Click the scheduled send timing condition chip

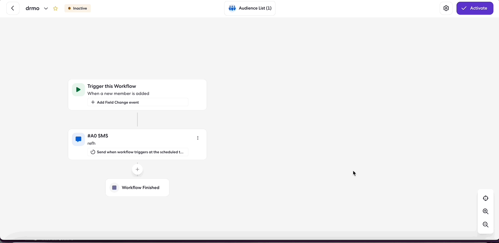click(x=137, y=152)
